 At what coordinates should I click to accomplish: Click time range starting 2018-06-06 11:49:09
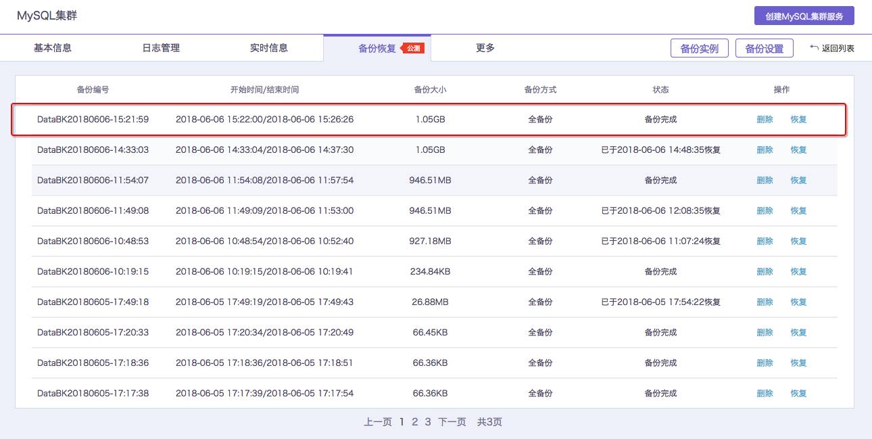coord(264,211)
